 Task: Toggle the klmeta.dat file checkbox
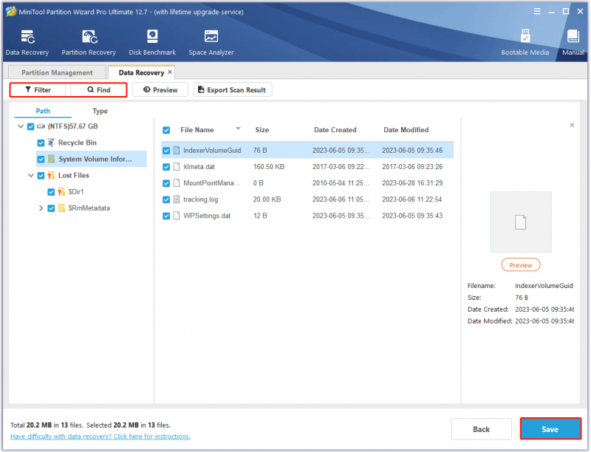(165, 167)
